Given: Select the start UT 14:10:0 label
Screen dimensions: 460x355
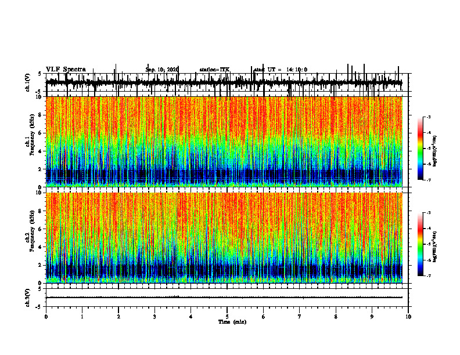Looking at the screenshot, I should point(281,70).
